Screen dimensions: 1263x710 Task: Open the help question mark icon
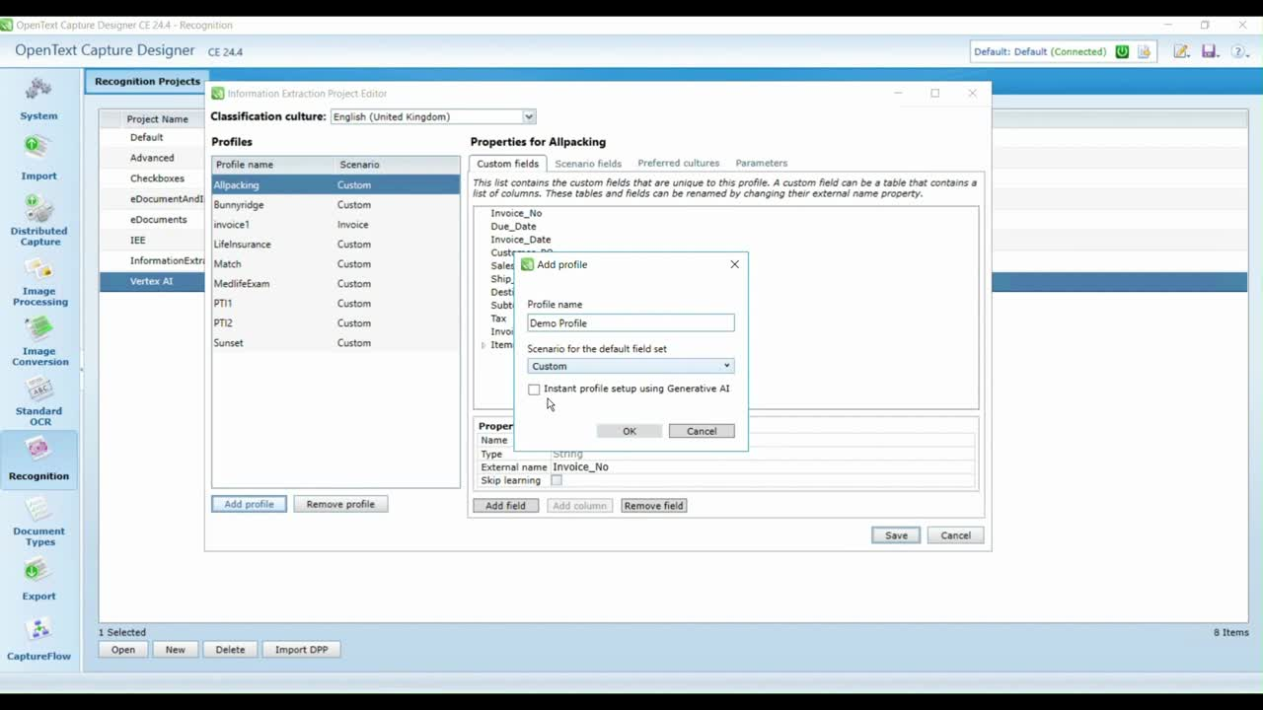coord(1238,51)
